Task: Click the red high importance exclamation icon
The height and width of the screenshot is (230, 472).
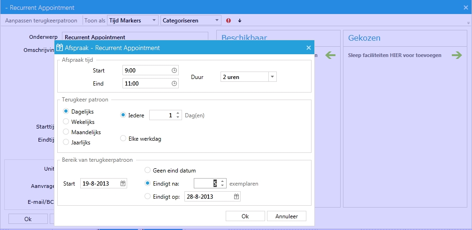Action: [x=228, y=21]
